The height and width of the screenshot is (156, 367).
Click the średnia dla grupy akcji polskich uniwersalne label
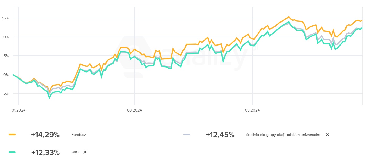[284, 135]
